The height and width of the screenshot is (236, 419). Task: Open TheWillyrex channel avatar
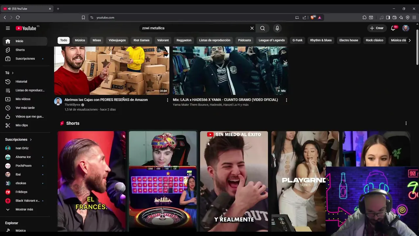tap(58, 101)
